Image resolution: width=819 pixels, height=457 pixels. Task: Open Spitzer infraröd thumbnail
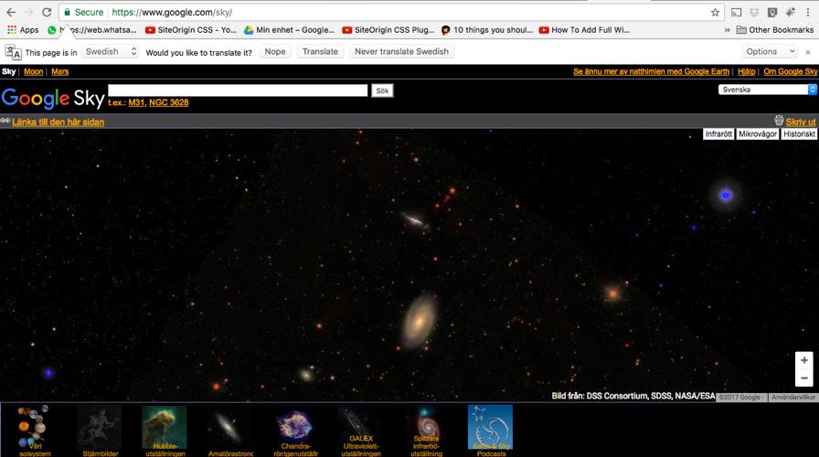tap(426, 430)
